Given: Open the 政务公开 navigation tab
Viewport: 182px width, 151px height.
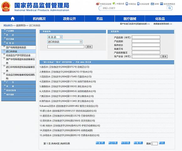Looking at the screenshot, I should click(69, 19).
